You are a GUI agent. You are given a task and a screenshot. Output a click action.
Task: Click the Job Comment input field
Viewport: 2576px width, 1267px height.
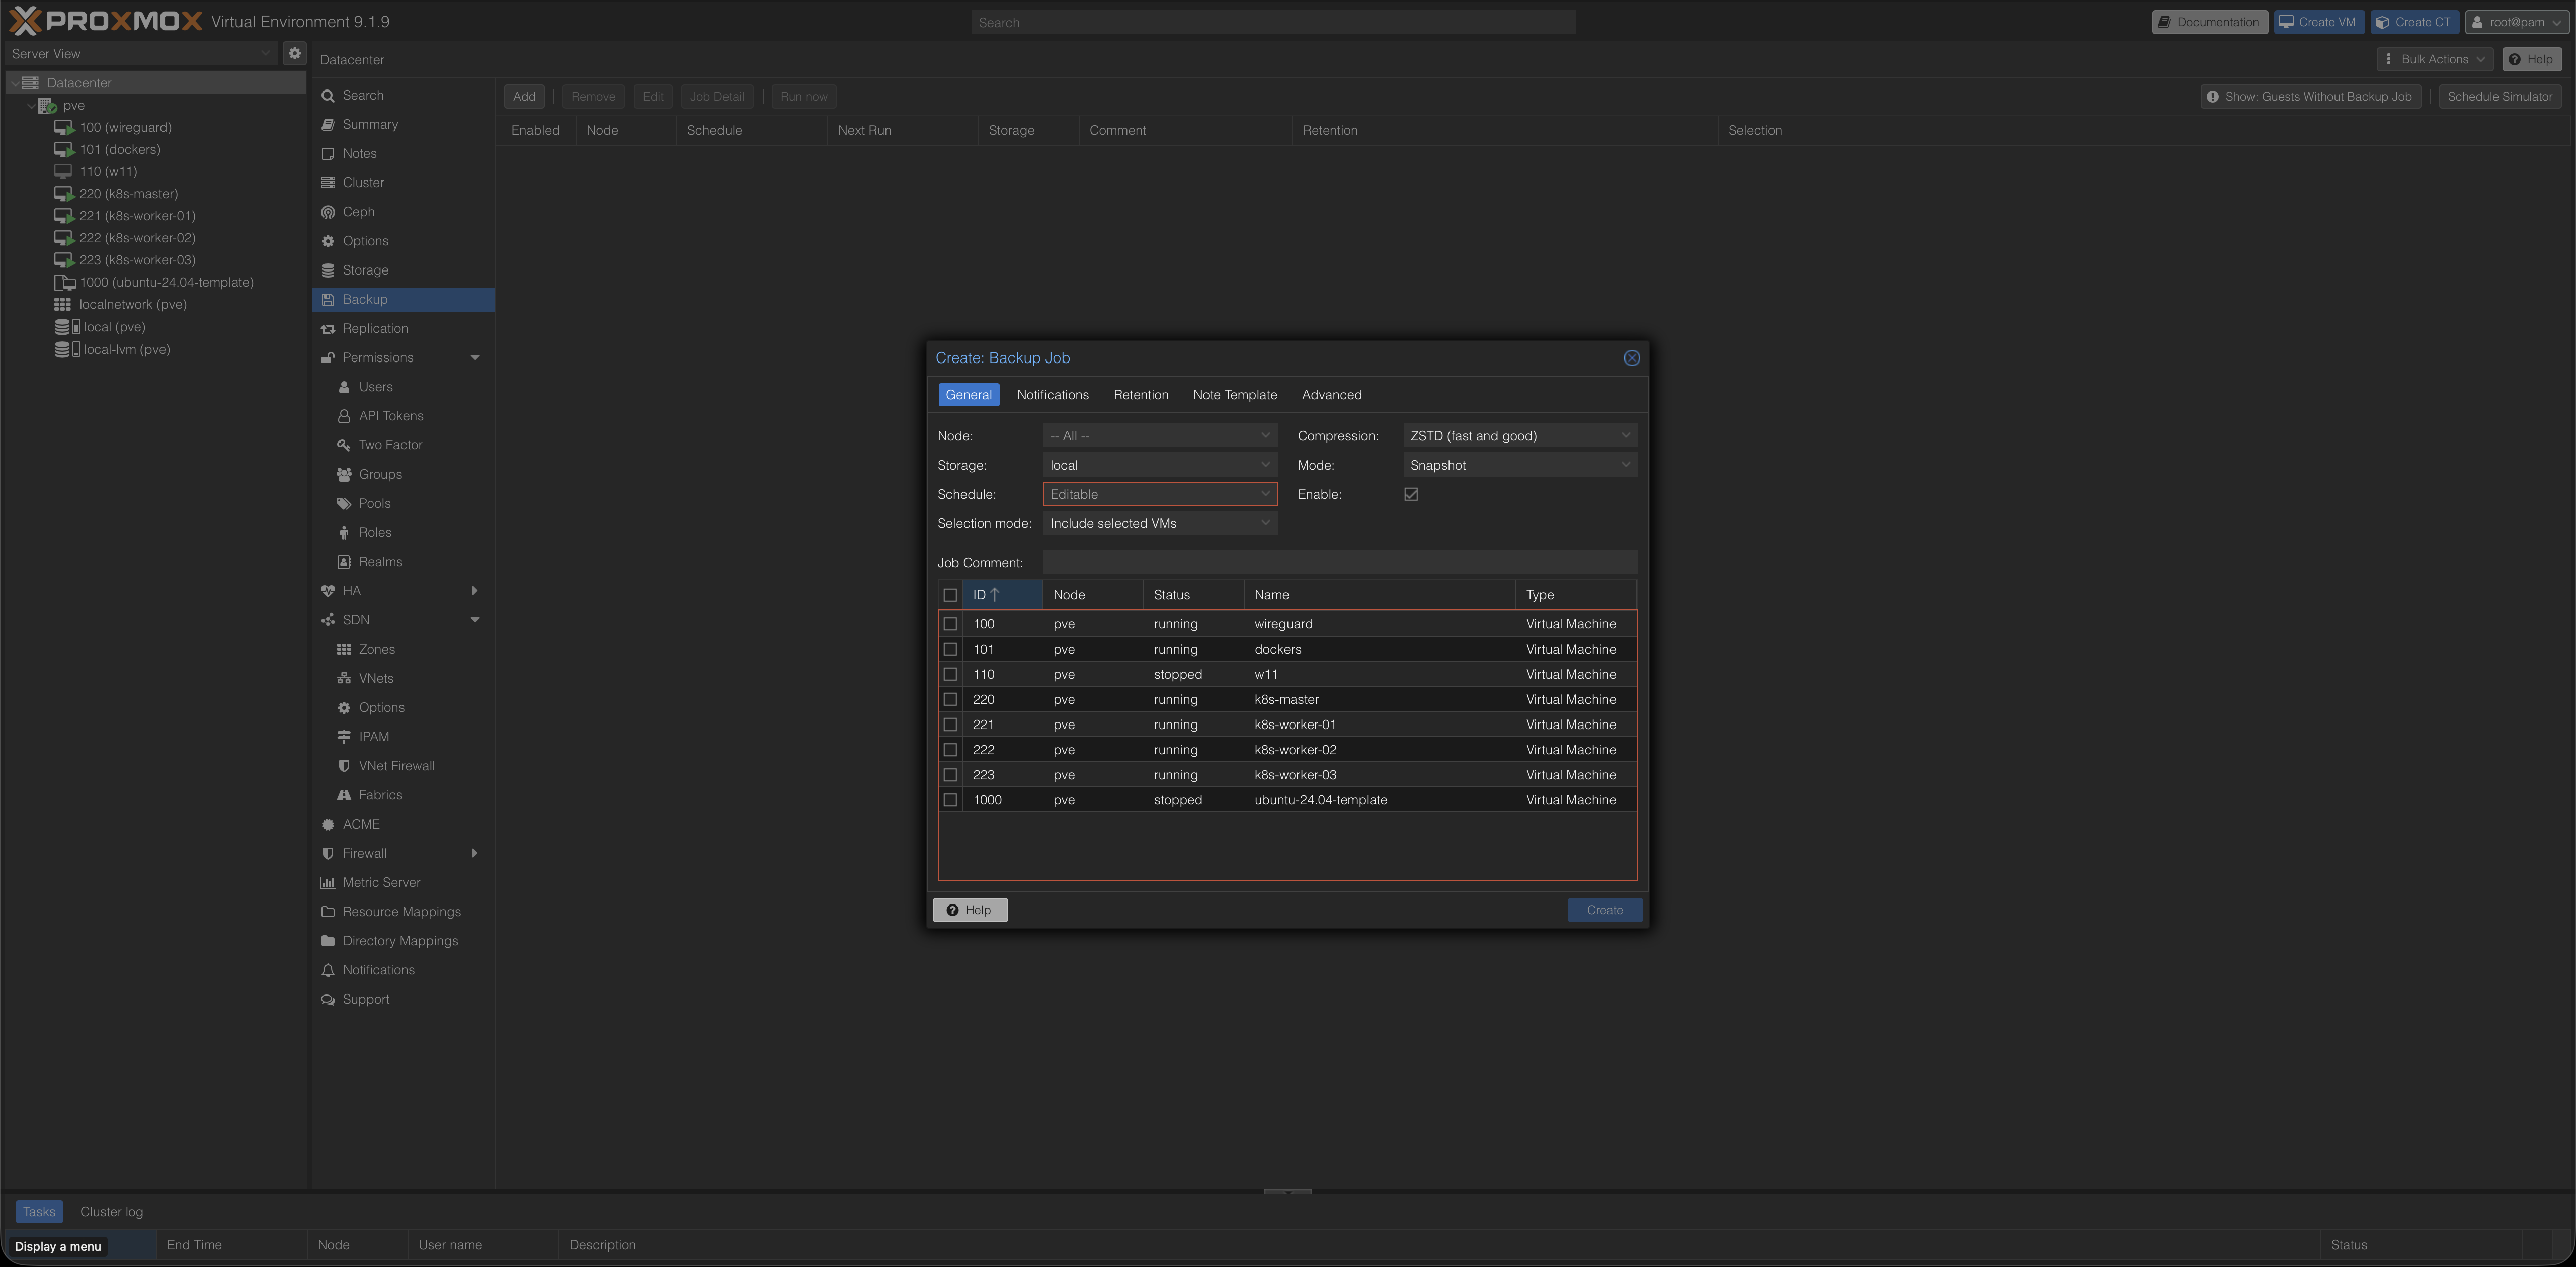point(1340,563)
